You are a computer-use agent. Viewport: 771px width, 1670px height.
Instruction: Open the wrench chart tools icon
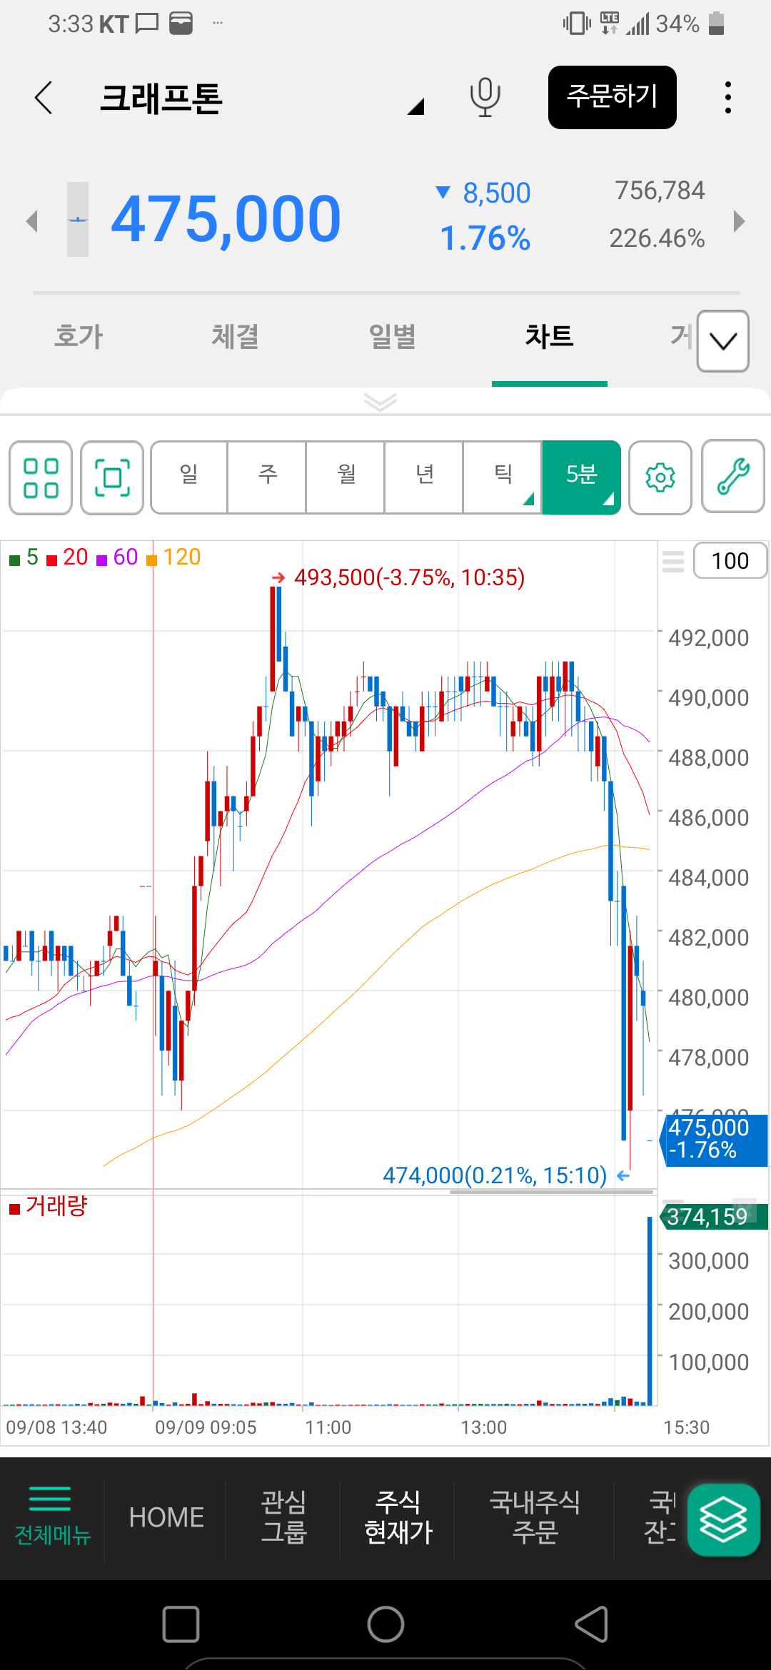[x=733, y=477]
